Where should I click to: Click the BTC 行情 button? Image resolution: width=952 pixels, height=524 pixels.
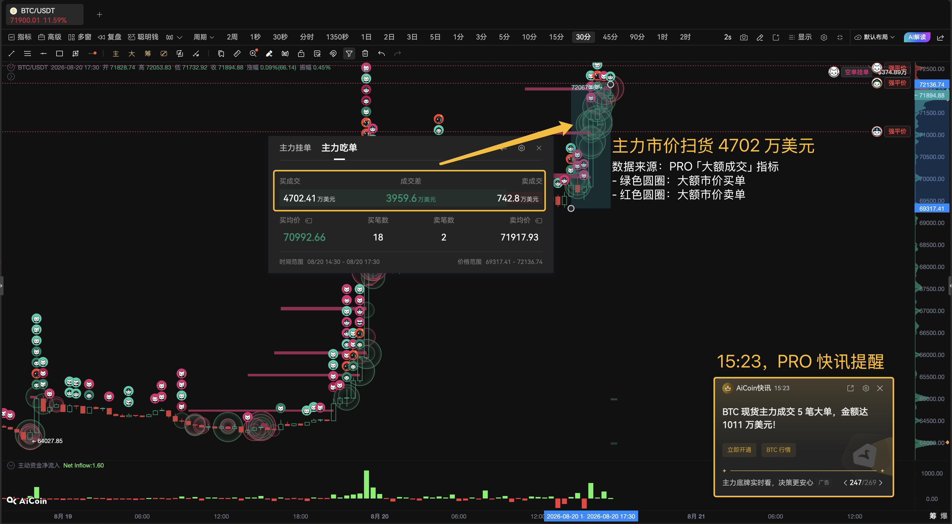tap(778, 450)
